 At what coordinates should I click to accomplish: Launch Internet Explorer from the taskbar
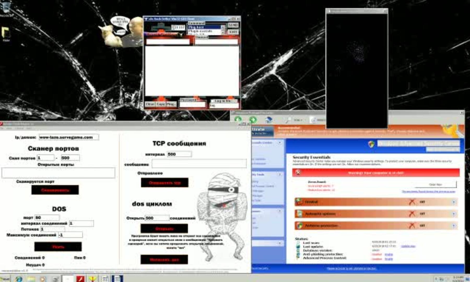19,279
